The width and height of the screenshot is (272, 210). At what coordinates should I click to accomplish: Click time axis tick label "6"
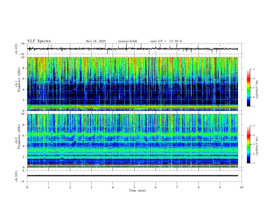pos(156,187)
